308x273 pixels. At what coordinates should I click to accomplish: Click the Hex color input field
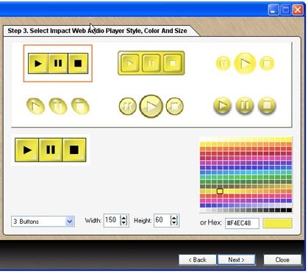click(x=242, y=223)
